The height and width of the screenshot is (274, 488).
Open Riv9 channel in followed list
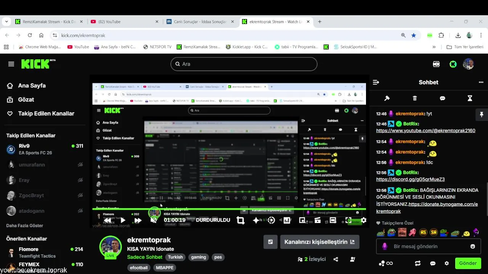(x=45, y=149)
